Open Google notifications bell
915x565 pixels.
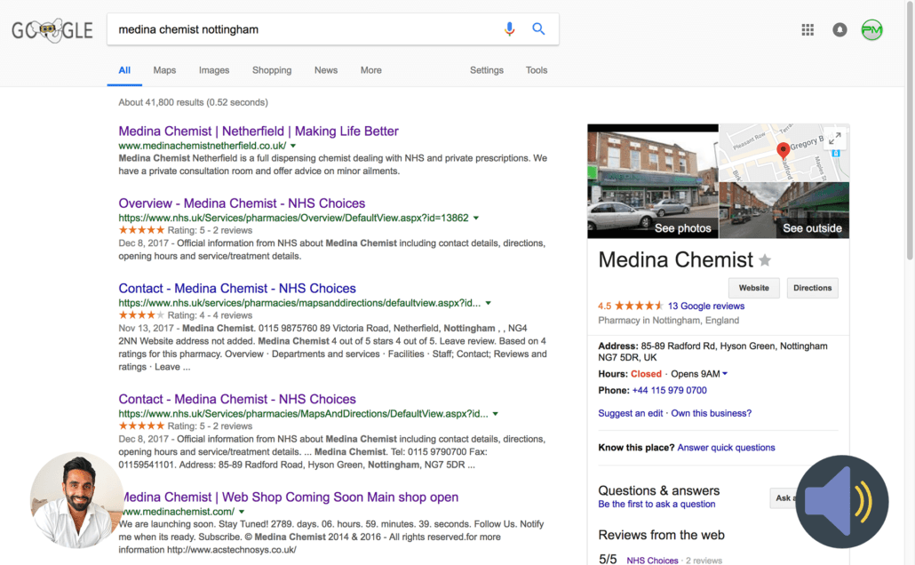pos(839,30)
